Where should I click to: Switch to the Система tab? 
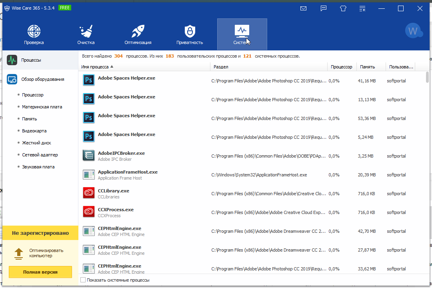tap(242, 34)
